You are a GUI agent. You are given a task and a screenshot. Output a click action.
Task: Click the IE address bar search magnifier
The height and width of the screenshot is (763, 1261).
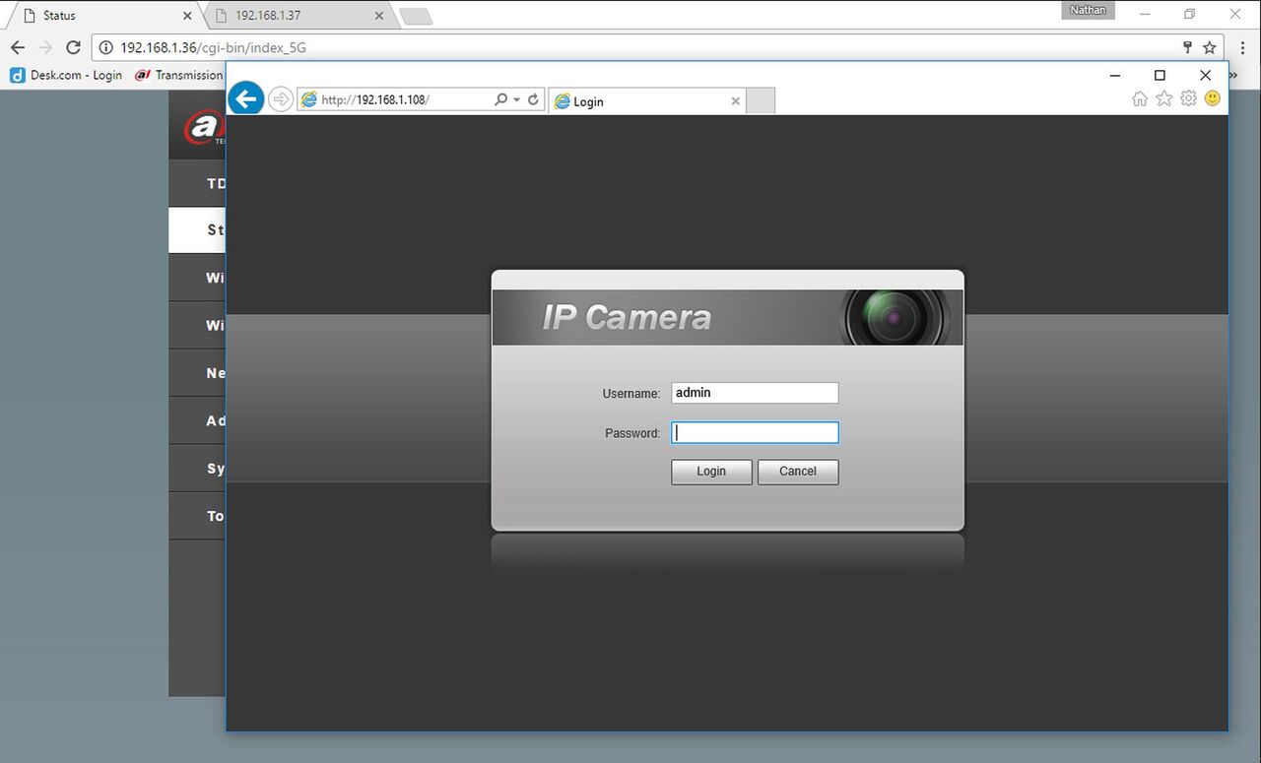coord(500,99)
